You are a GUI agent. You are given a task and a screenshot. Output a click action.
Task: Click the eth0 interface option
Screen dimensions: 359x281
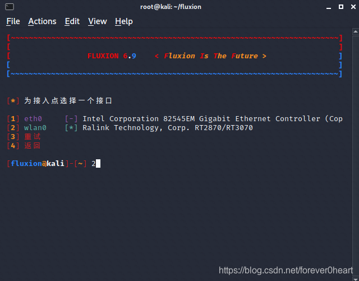pyautogui.click(x=33, y=119)
